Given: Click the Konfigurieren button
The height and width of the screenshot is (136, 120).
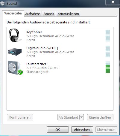Looking at the screenshot, I should coord(20,117).
